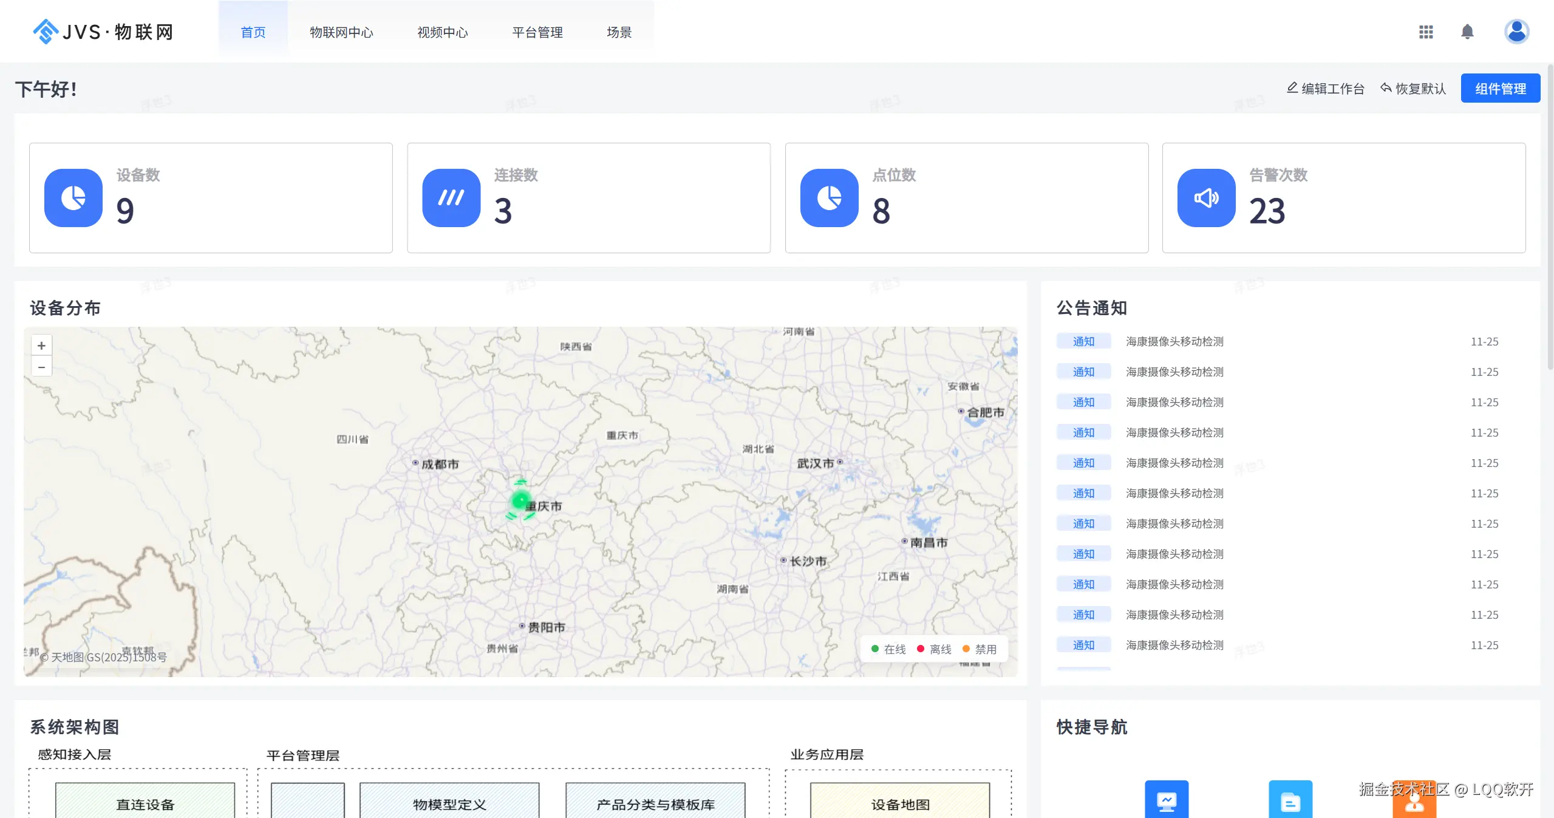1554x818 pixels.
Task: Click 编辑工作台 link
Action: pyautogui.click(x=1326, y=89)
